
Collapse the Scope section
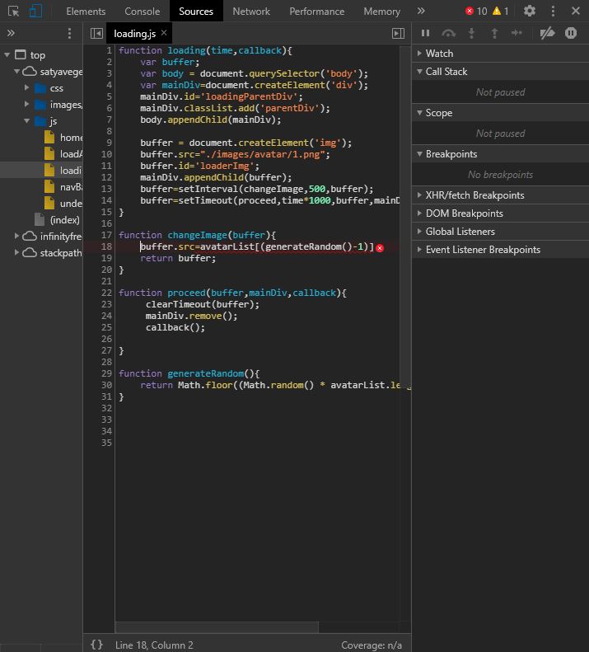coord(500,113)
